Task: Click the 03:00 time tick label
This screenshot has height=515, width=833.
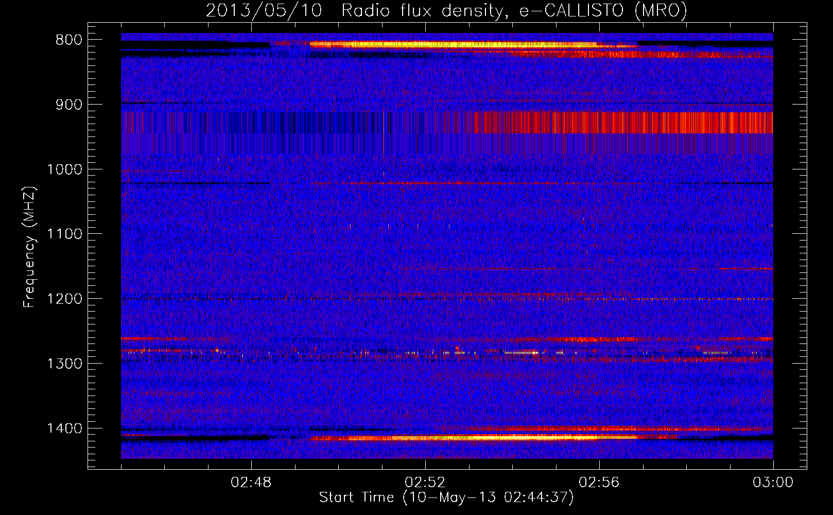Action: 773,483
